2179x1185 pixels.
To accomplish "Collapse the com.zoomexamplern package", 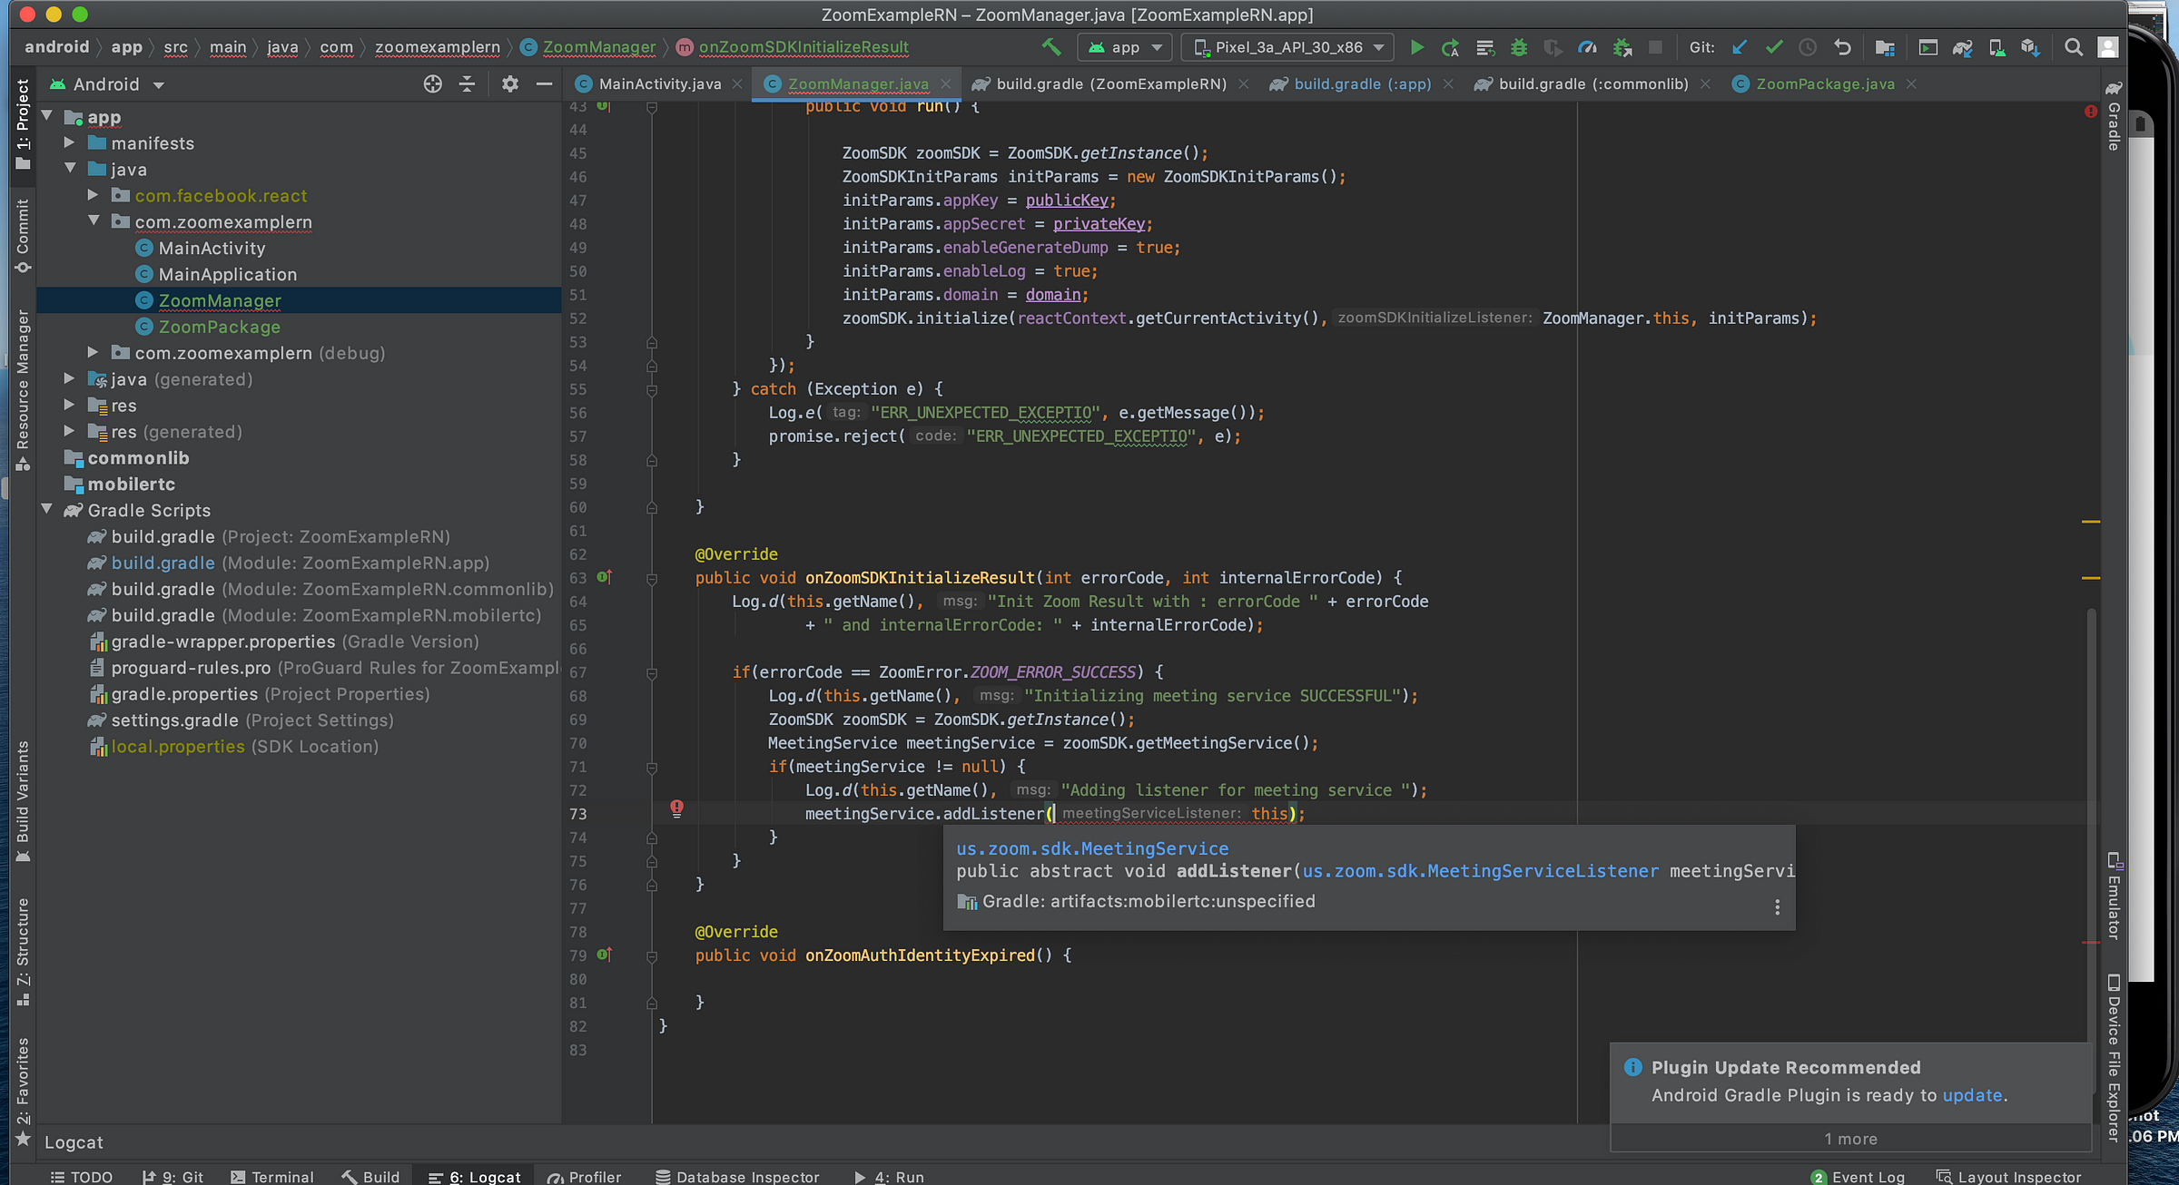I will pyautogui.click(x=94, y=221).
